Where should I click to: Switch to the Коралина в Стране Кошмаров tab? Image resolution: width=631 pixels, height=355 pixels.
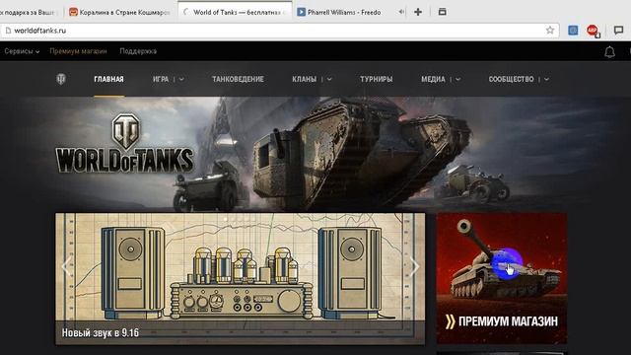click(x=120, y=12)
